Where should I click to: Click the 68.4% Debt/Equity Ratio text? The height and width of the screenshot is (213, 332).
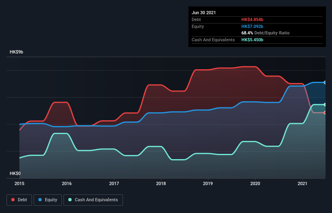266,33
